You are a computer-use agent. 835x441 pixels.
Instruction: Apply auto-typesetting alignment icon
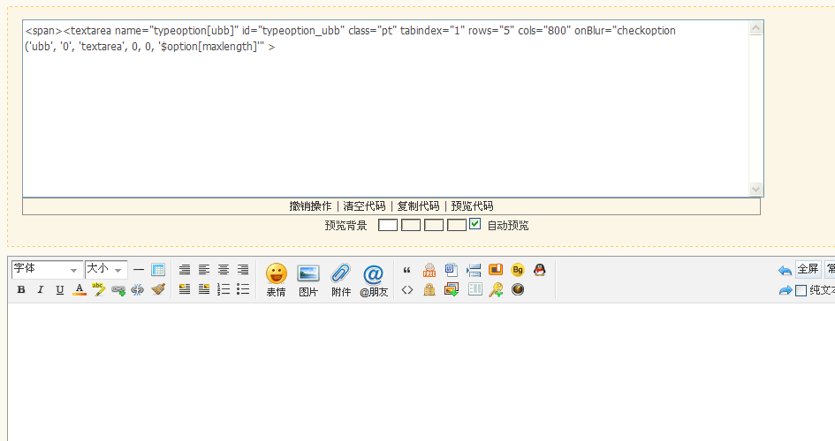coord(185,269)
